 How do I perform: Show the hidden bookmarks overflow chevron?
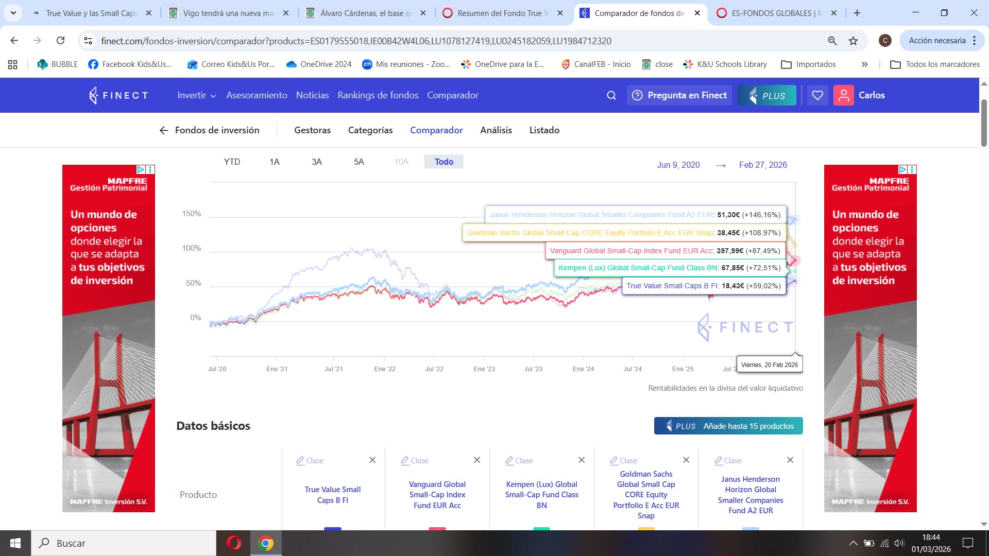[864, 64]
